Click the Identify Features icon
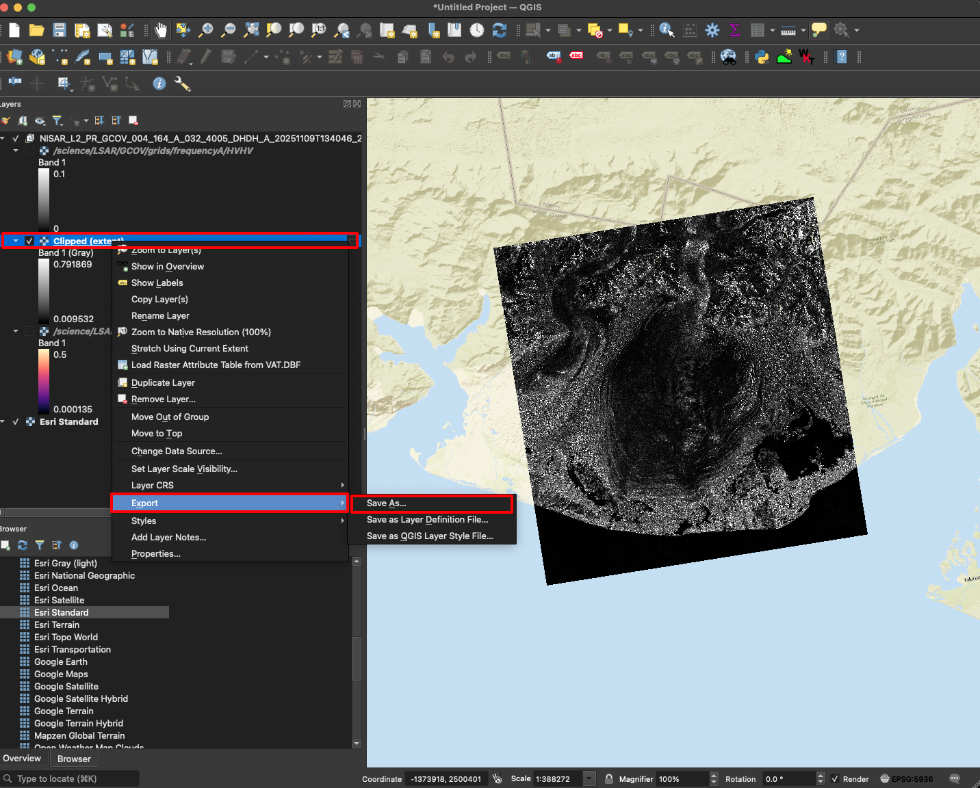 667,30
